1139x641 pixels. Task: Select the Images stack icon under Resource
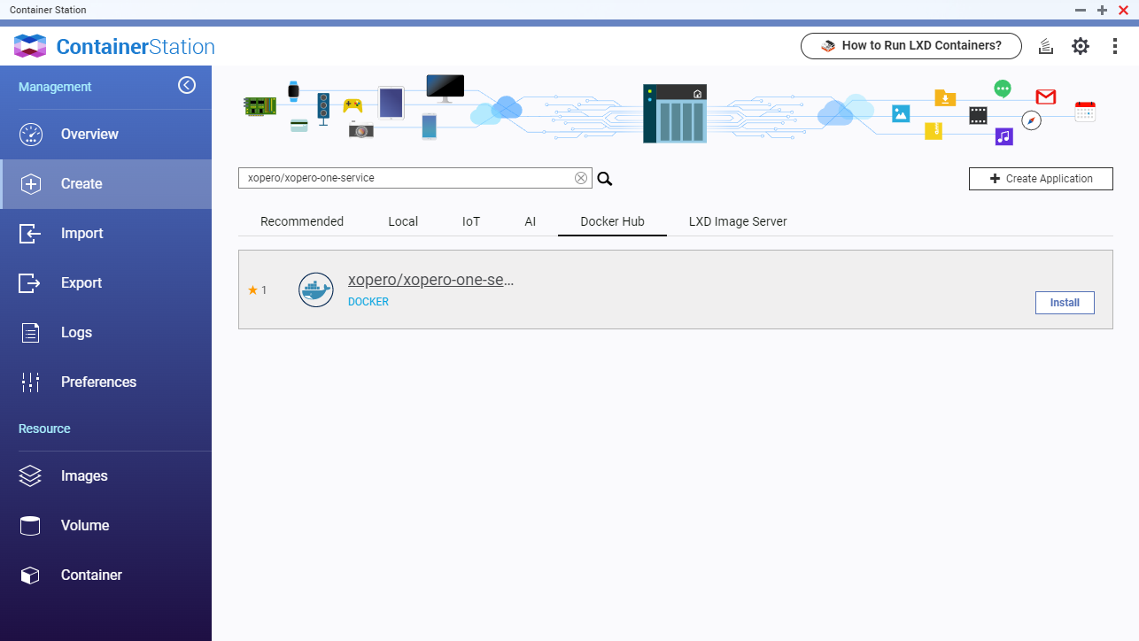tap(30, 475)
